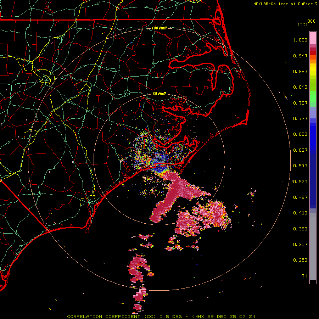This screenshot has height=319, width=319.
Task: Select the 0.307 scale value
Action: tap(300, 245)
